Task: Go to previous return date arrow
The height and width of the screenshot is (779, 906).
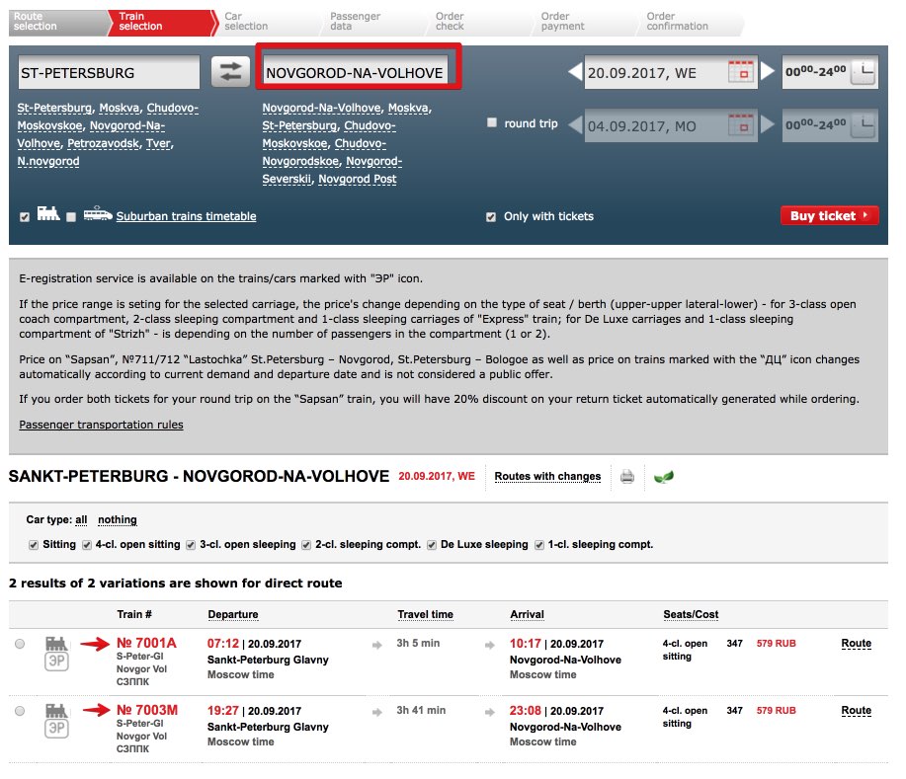Action: click(575, 124)
